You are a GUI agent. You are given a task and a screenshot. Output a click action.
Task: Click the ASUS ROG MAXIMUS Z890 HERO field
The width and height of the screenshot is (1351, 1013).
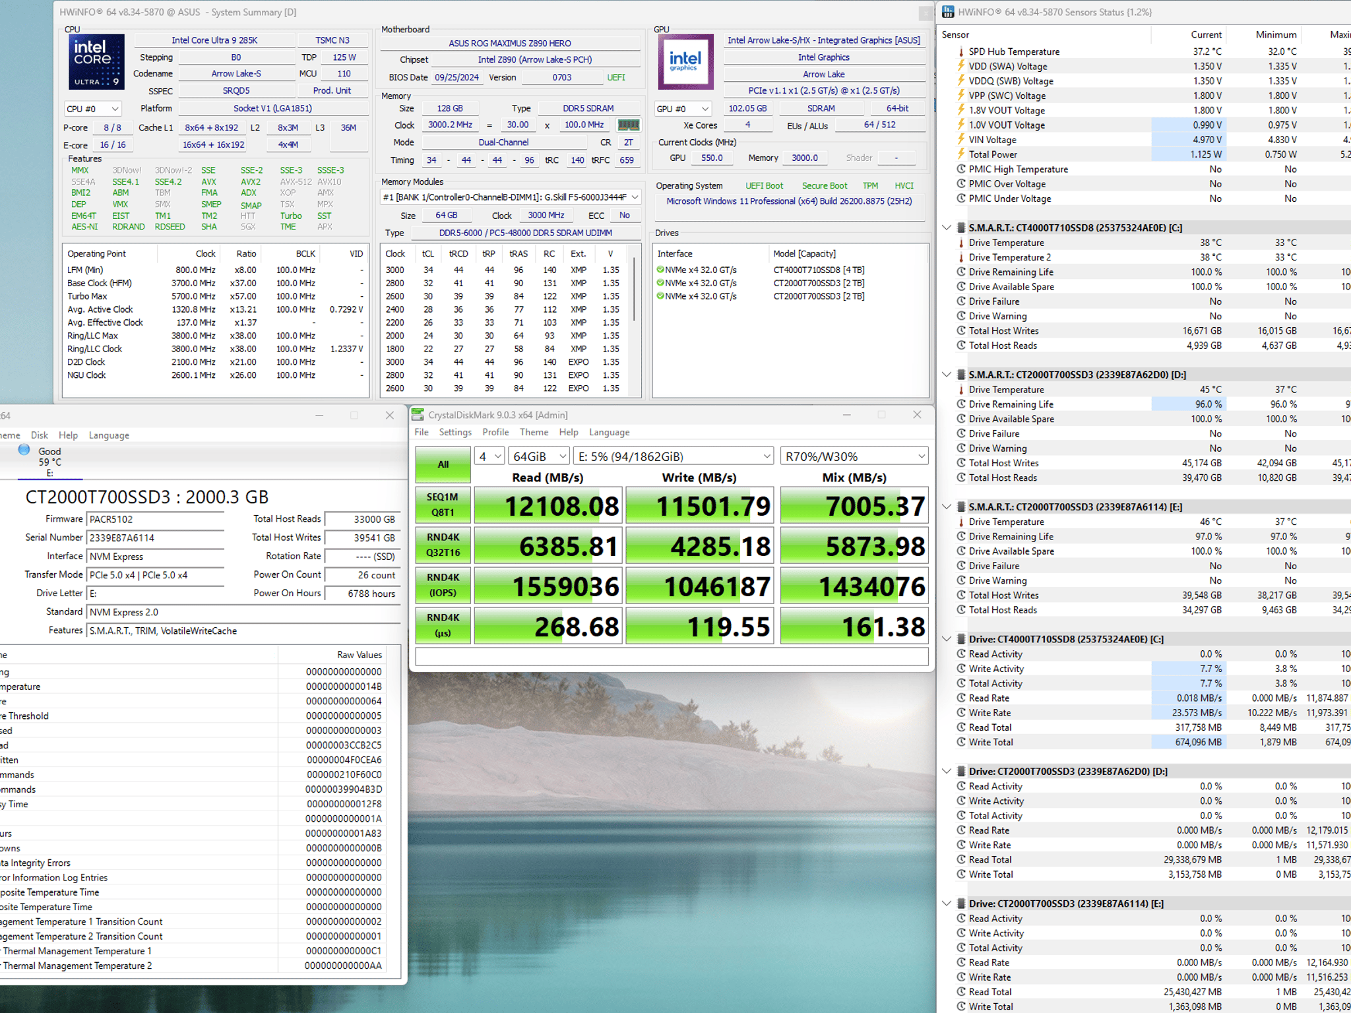(x=510, y=44)
